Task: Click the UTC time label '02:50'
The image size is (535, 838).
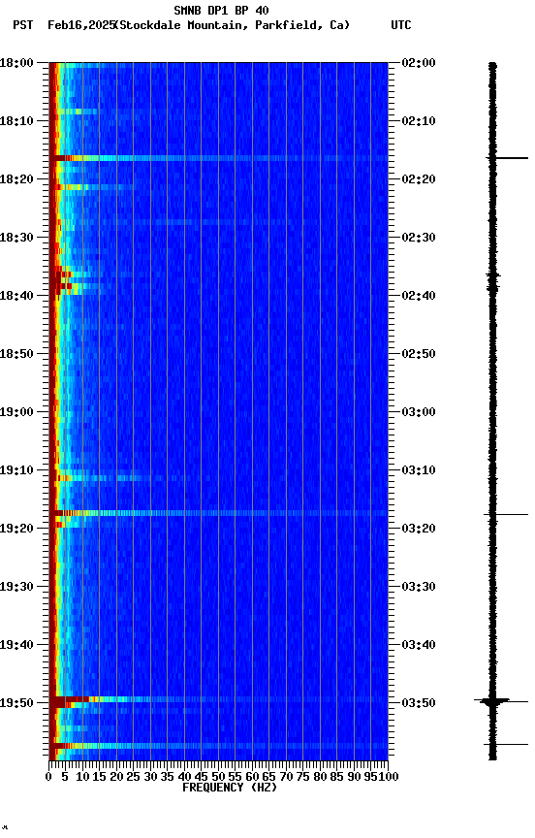Action: tap(419, 354)
